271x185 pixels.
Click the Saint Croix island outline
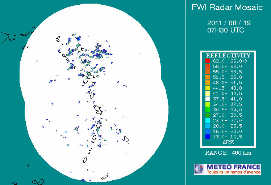[x=26, y=47]
